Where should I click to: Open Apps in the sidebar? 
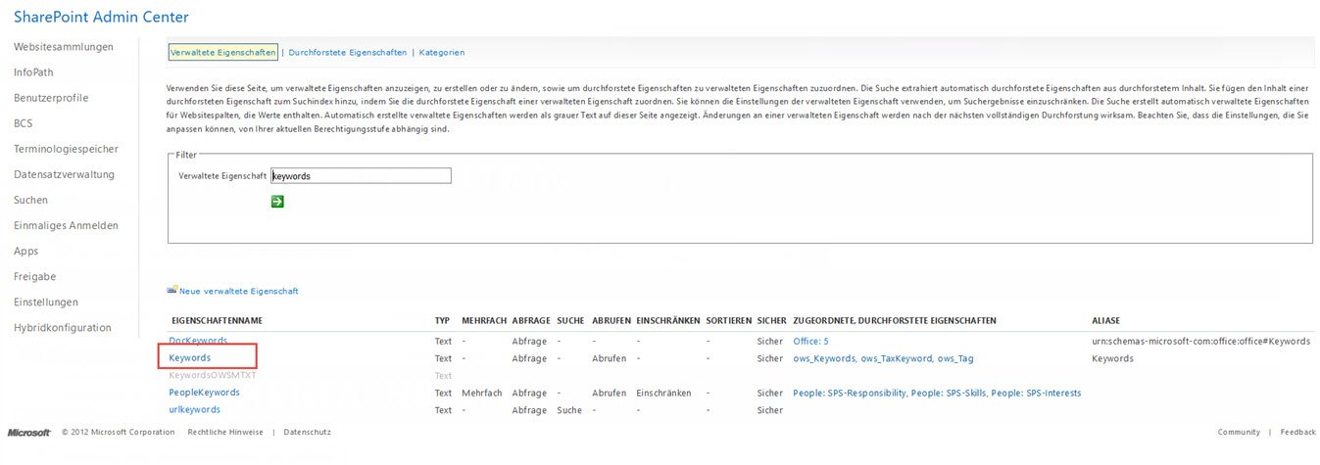[25, 251]
